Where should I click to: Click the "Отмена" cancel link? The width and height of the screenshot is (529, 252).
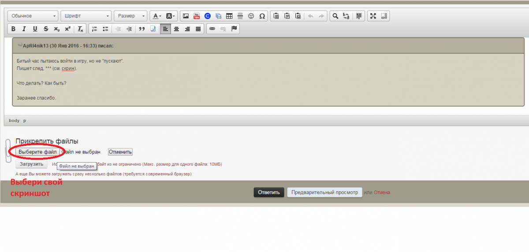click(382, 193)
